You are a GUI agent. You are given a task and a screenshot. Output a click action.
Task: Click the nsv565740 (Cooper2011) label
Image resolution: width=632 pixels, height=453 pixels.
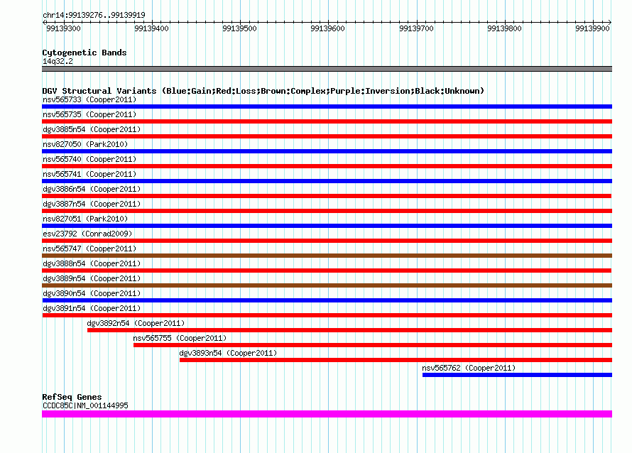tap(89, 159)
